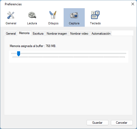Click the Preferencias window title

pos(13,4)
